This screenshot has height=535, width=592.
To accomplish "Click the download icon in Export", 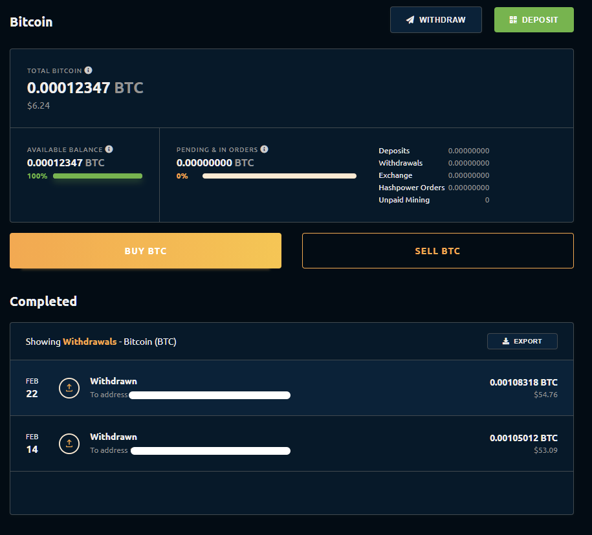I will pyautogui.click(x=506, y=341).
